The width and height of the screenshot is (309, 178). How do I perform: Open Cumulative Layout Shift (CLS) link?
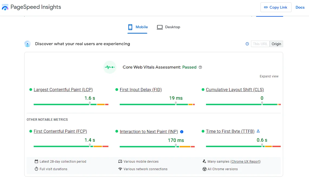tap(235, 90)
